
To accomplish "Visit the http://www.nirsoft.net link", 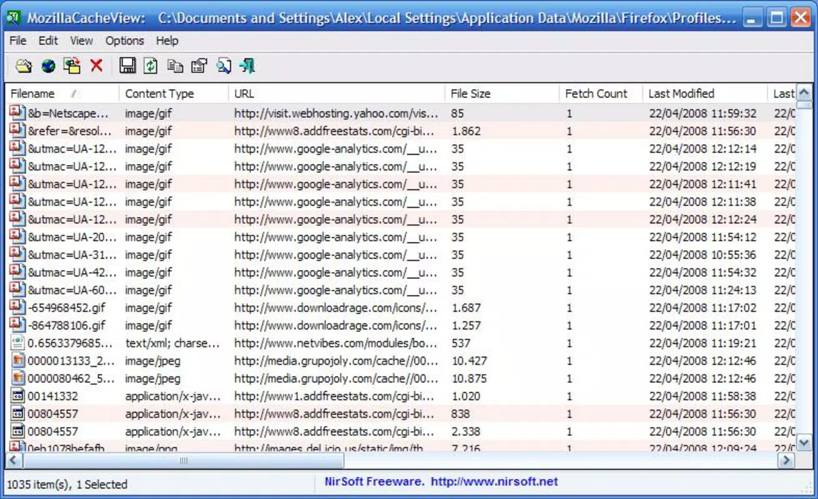I will (x=495, y=482).
